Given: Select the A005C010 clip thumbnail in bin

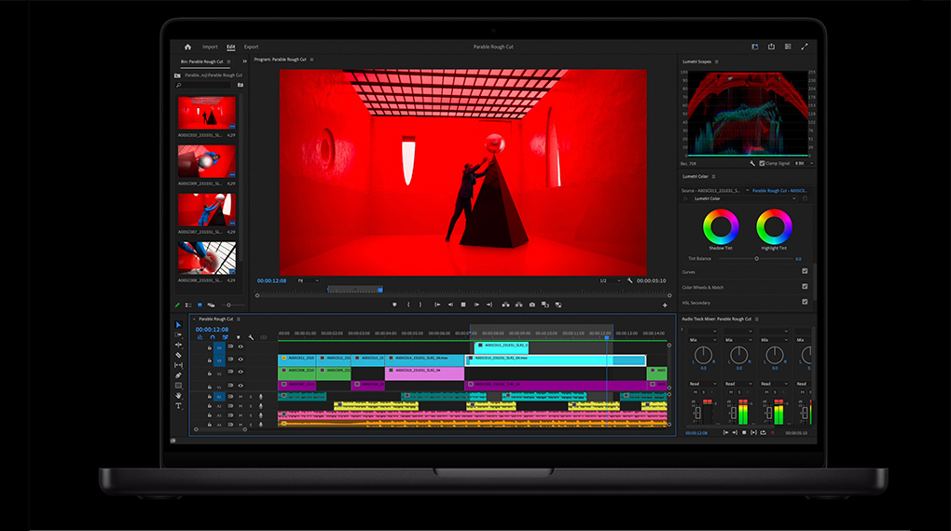Looking at the screenshot, I should (206, 113).
